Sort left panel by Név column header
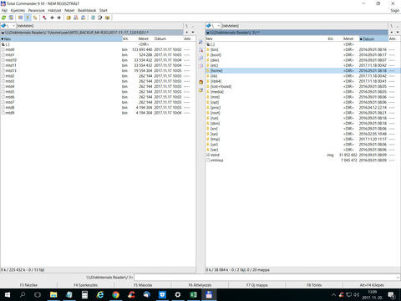The image size is (401, 301). [x=61, y=38]
